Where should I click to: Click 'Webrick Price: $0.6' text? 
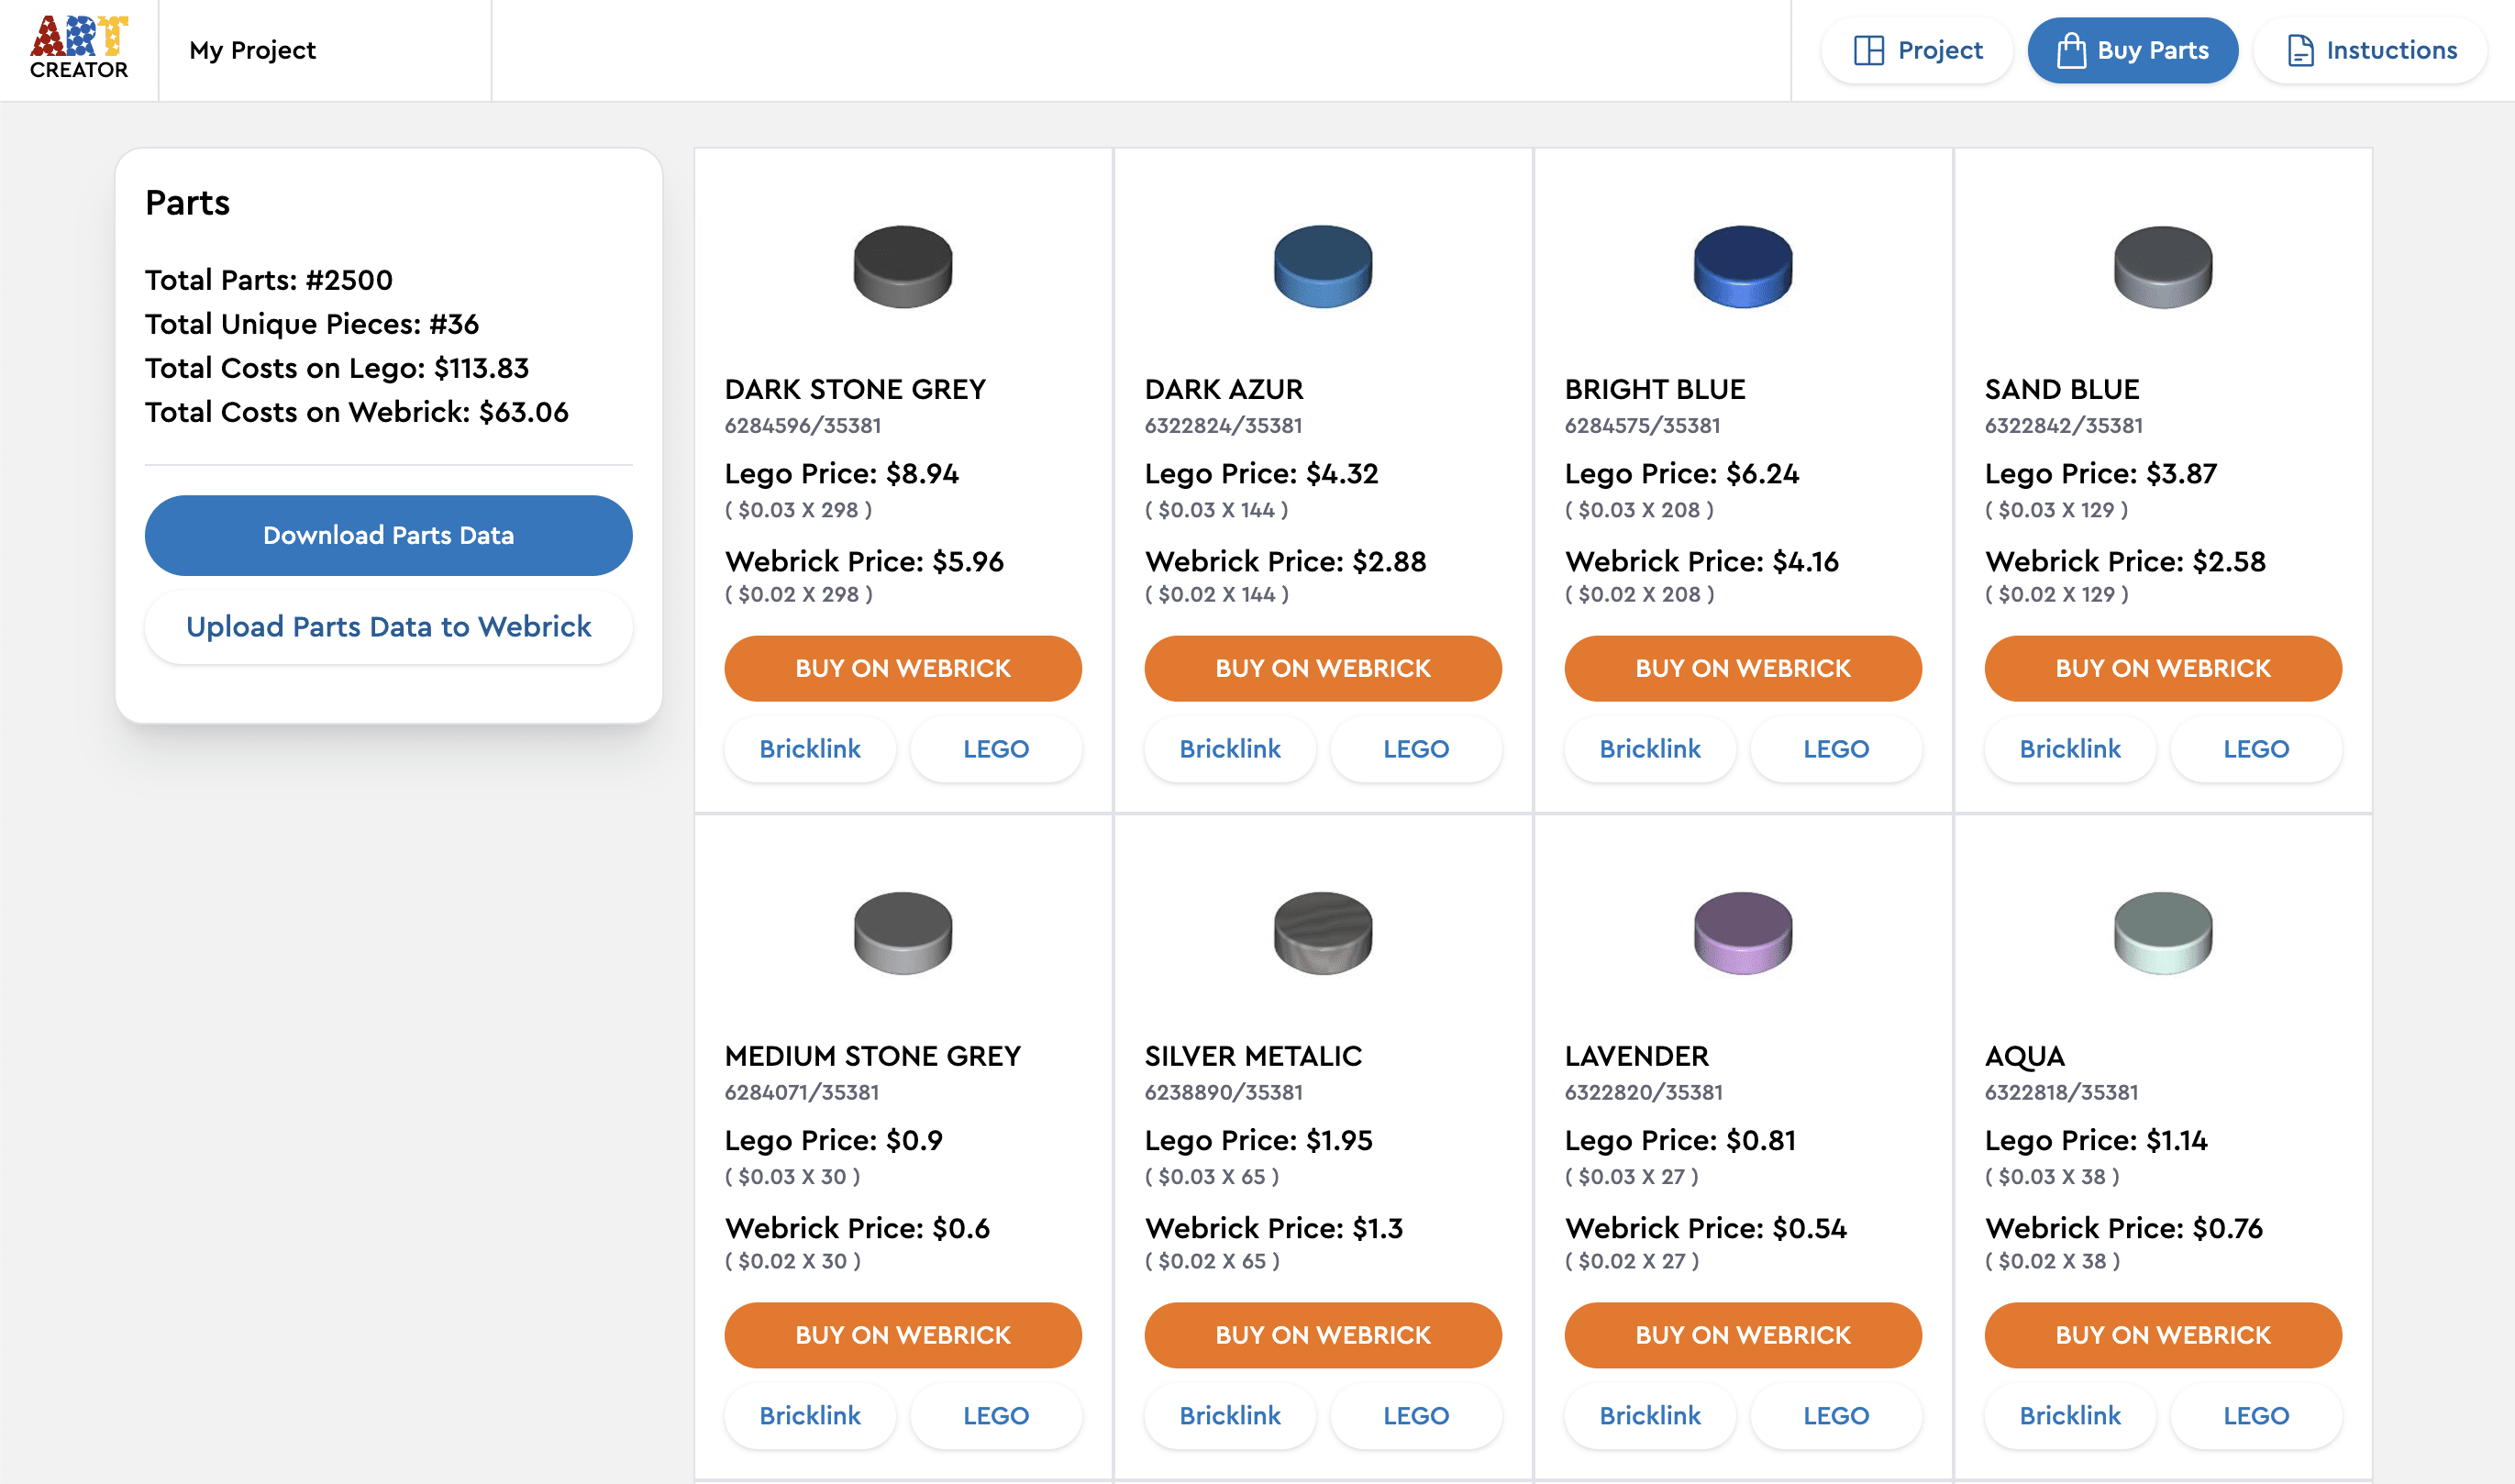pos(857,1228)
